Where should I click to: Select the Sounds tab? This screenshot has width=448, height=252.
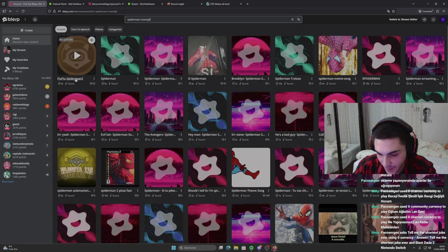point(61,29)
